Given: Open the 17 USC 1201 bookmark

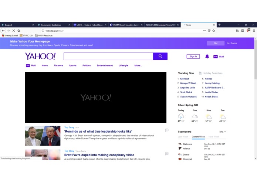Looking at the screenshot, I should coord(26,35).
